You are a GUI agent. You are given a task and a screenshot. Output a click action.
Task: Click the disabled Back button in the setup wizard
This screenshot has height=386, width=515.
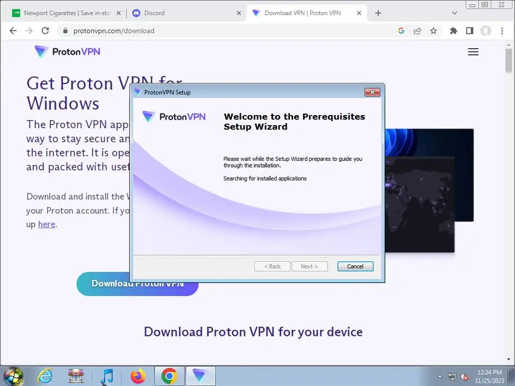click(x=272, y=266)
